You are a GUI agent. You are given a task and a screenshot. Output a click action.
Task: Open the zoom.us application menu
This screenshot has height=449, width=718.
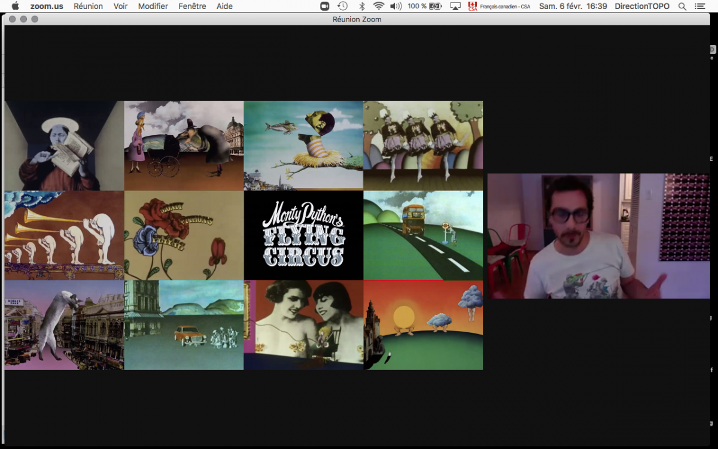click(47, 6)
